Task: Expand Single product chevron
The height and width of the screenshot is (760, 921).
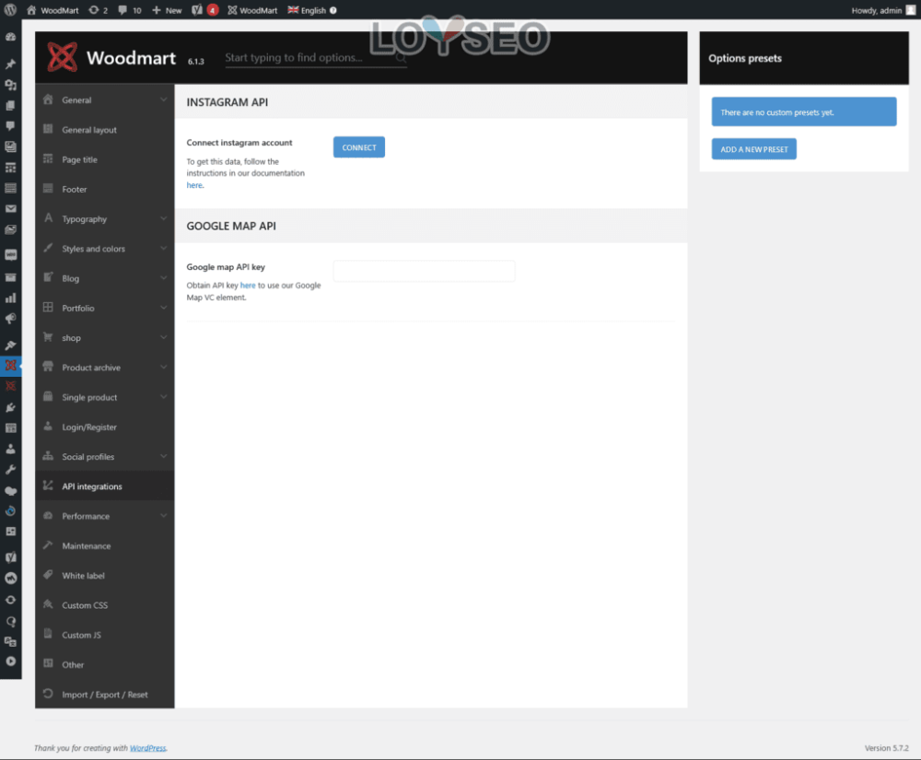Action: 163,397
